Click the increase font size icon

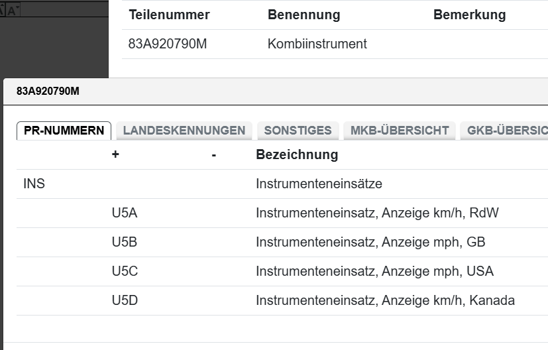click(x=3, y=9)
